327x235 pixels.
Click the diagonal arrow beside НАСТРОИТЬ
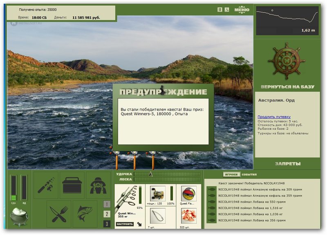tap(139, 224)
